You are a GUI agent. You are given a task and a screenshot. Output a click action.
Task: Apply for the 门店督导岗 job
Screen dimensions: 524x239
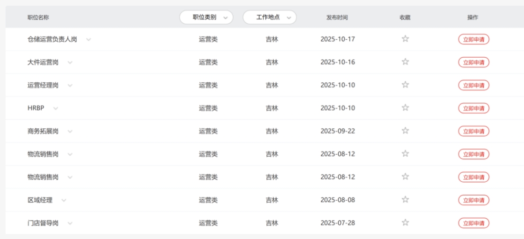click(473, 223)
